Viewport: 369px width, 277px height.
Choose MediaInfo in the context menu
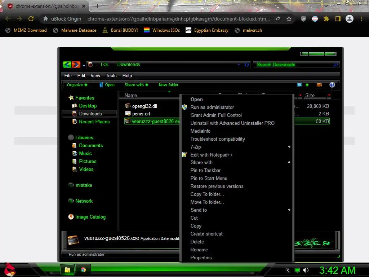(200, 131)
